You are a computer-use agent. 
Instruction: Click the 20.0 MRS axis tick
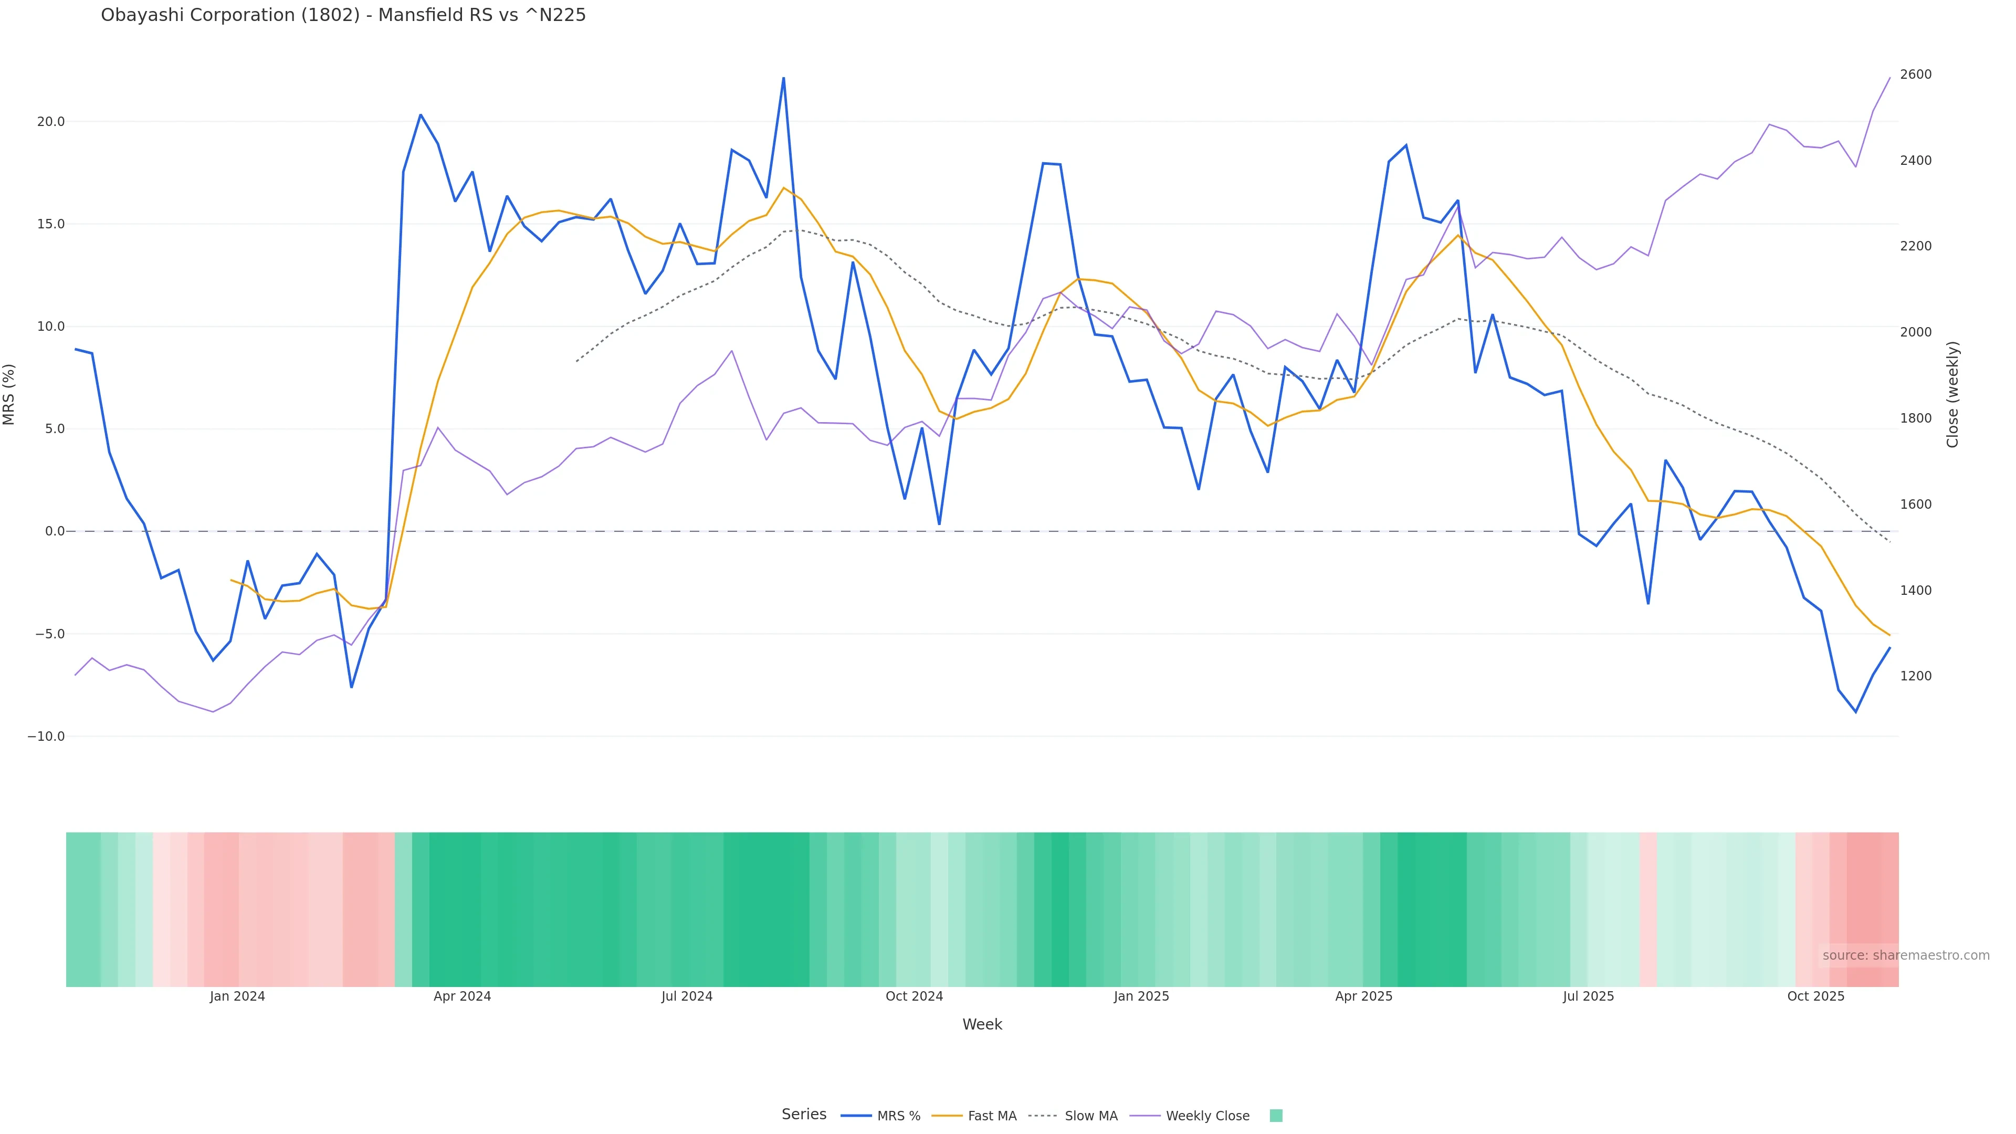[50, 121]
